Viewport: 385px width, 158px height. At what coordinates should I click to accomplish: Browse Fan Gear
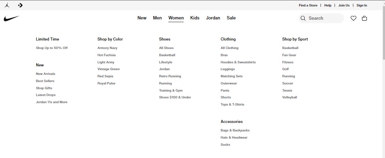point(289,55)
